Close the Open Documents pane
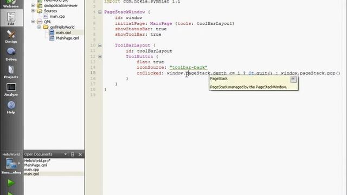347x195 pixels. tap(80, 154)
